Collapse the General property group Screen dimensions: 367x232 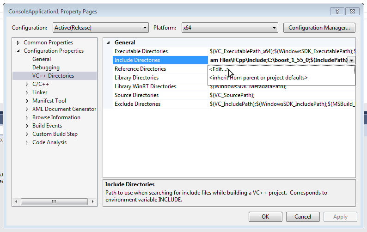pyautogui.click(x=109, y=43)
